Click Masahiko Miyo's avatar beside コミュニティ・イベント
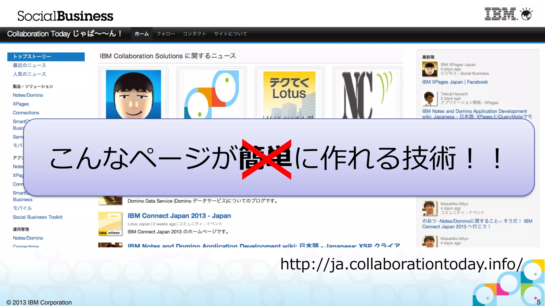 click(x=430, y=208)
